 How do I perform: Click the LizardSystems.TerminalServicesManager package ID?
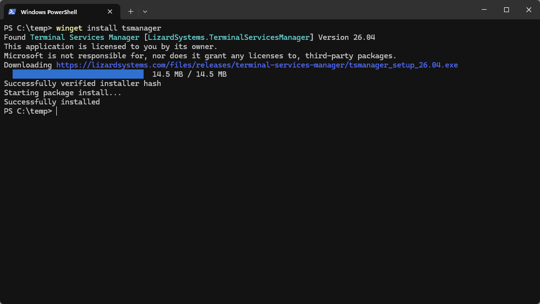coord(229,37)
